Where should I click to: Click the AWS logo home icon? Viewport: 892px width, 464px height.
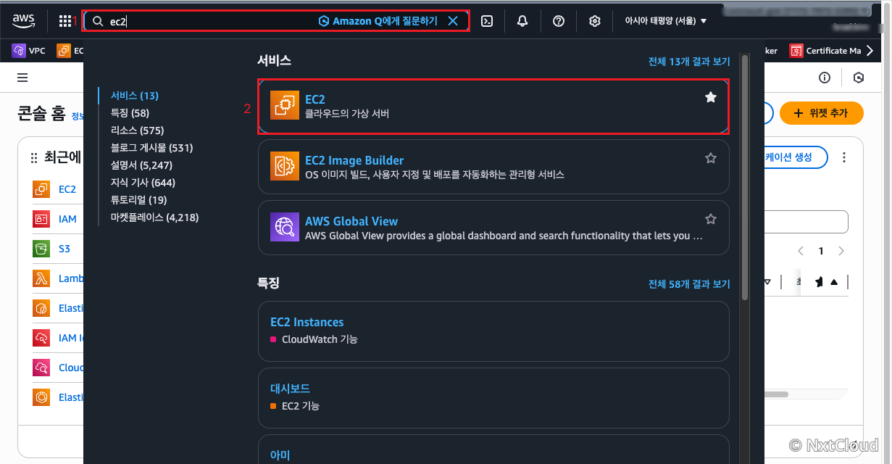point(24,21)
